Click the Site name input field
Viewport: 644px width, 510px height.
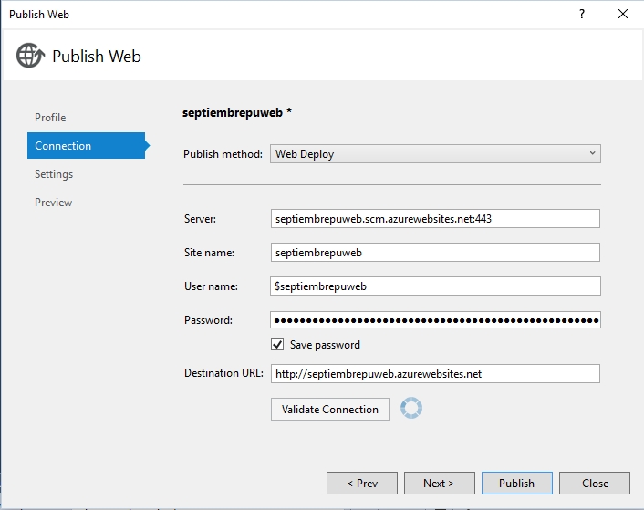click(x=435, y=253)
